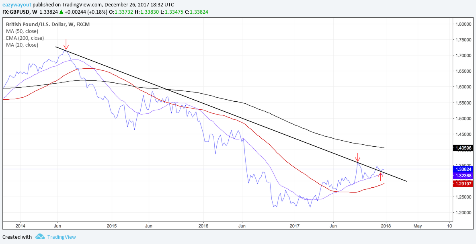
Task: Click the 2015 label on time axis
Action: (x=112, y=226)
